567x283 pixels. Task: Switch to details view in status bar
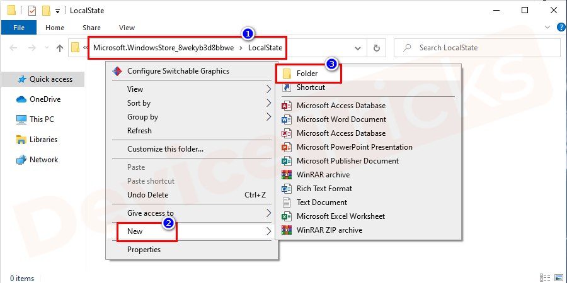pyautogui.click(x=545, y=277)
